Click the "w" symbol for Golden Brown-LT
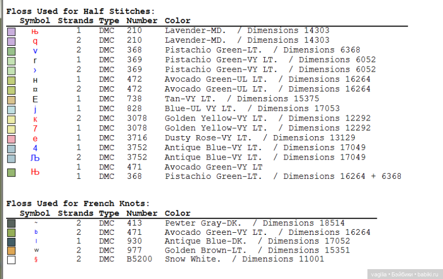Image resolution: width=443 pixels, height=279 pixels. (35, 250)
